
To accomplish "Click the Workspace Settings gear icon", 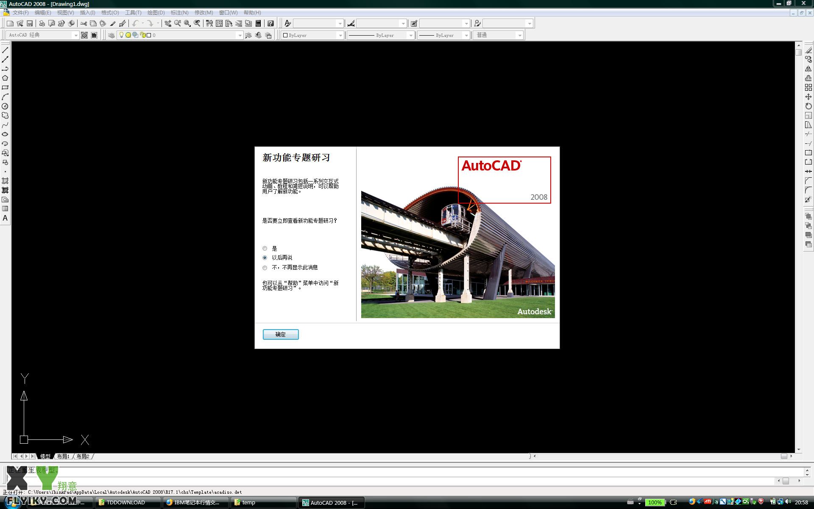I will [84, 35].
